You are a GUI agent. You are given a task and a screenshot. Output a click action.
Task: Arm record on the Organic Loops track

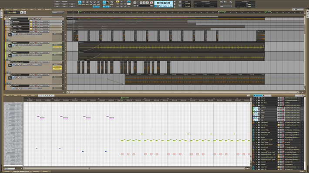coord(36,75)
